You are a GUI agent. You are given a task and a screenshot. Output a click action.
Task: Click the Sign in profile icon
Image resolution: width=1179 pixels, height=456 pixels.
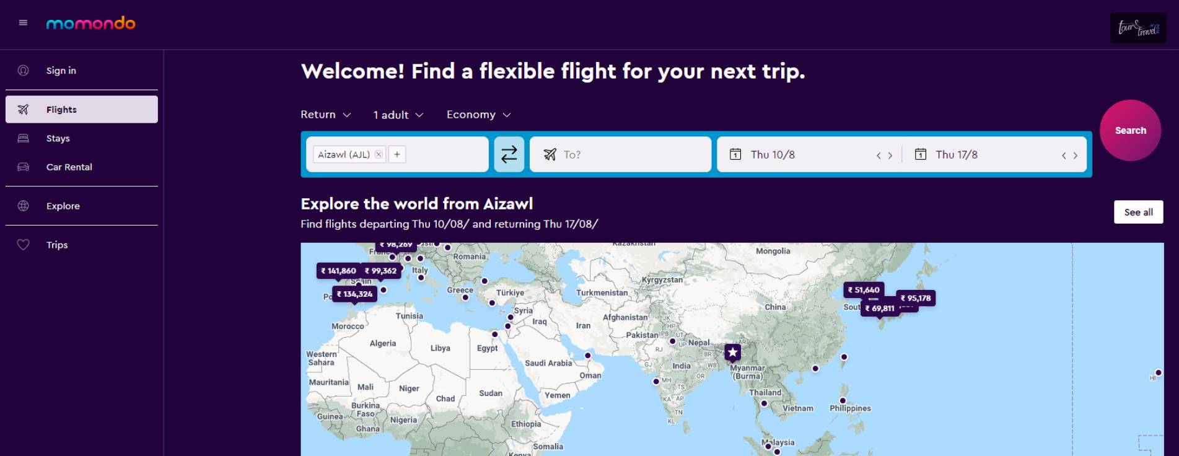24,70
